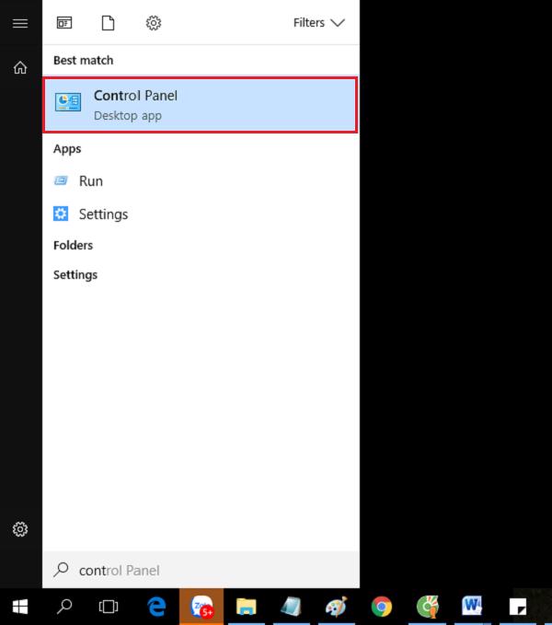Open the Control Panel best match result
The image size is (552, 625).
point(201,105)
